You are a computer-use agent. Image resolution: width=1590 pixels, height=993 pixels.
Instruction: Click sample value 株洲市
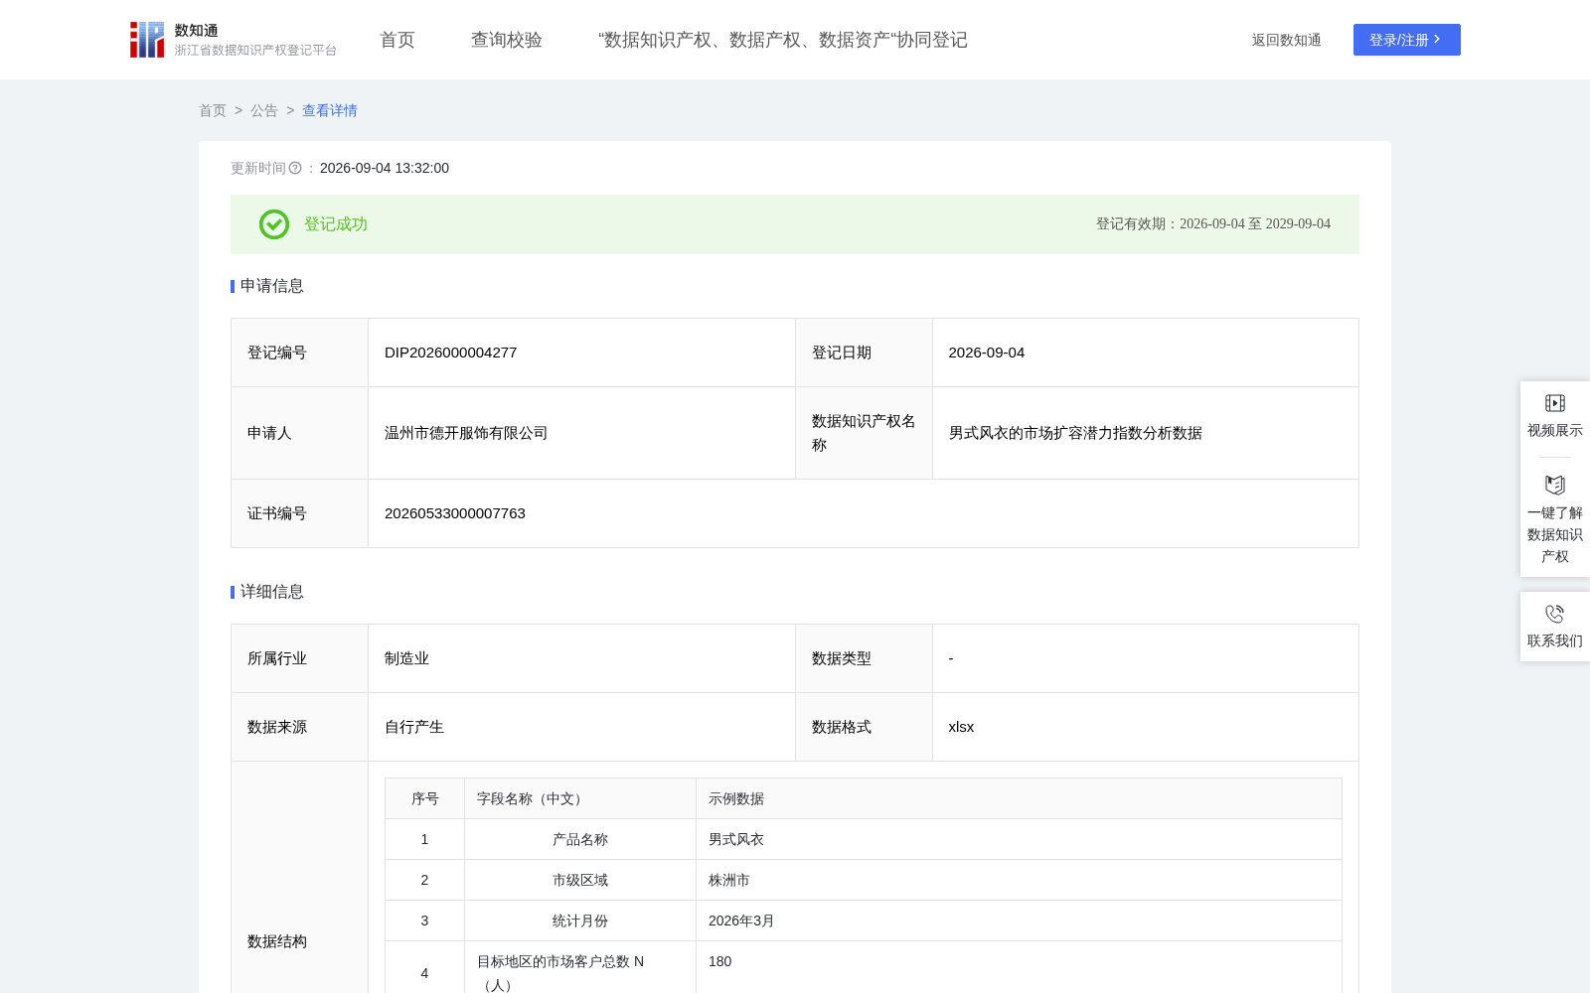tap(729, 880)
